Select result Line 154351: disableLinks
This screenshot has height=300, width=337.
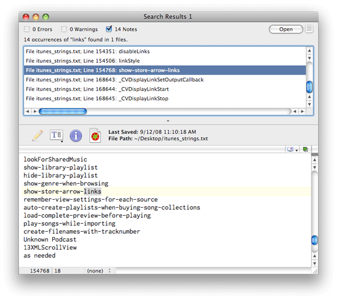click(164, 52)
